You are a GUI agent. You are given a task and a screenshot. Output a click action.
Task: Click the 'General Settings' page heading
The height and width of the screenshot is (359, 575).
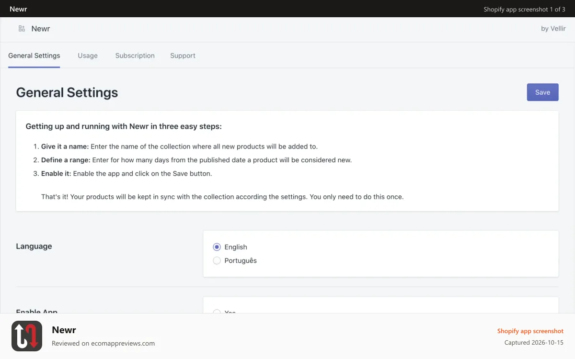click(67, 92)
